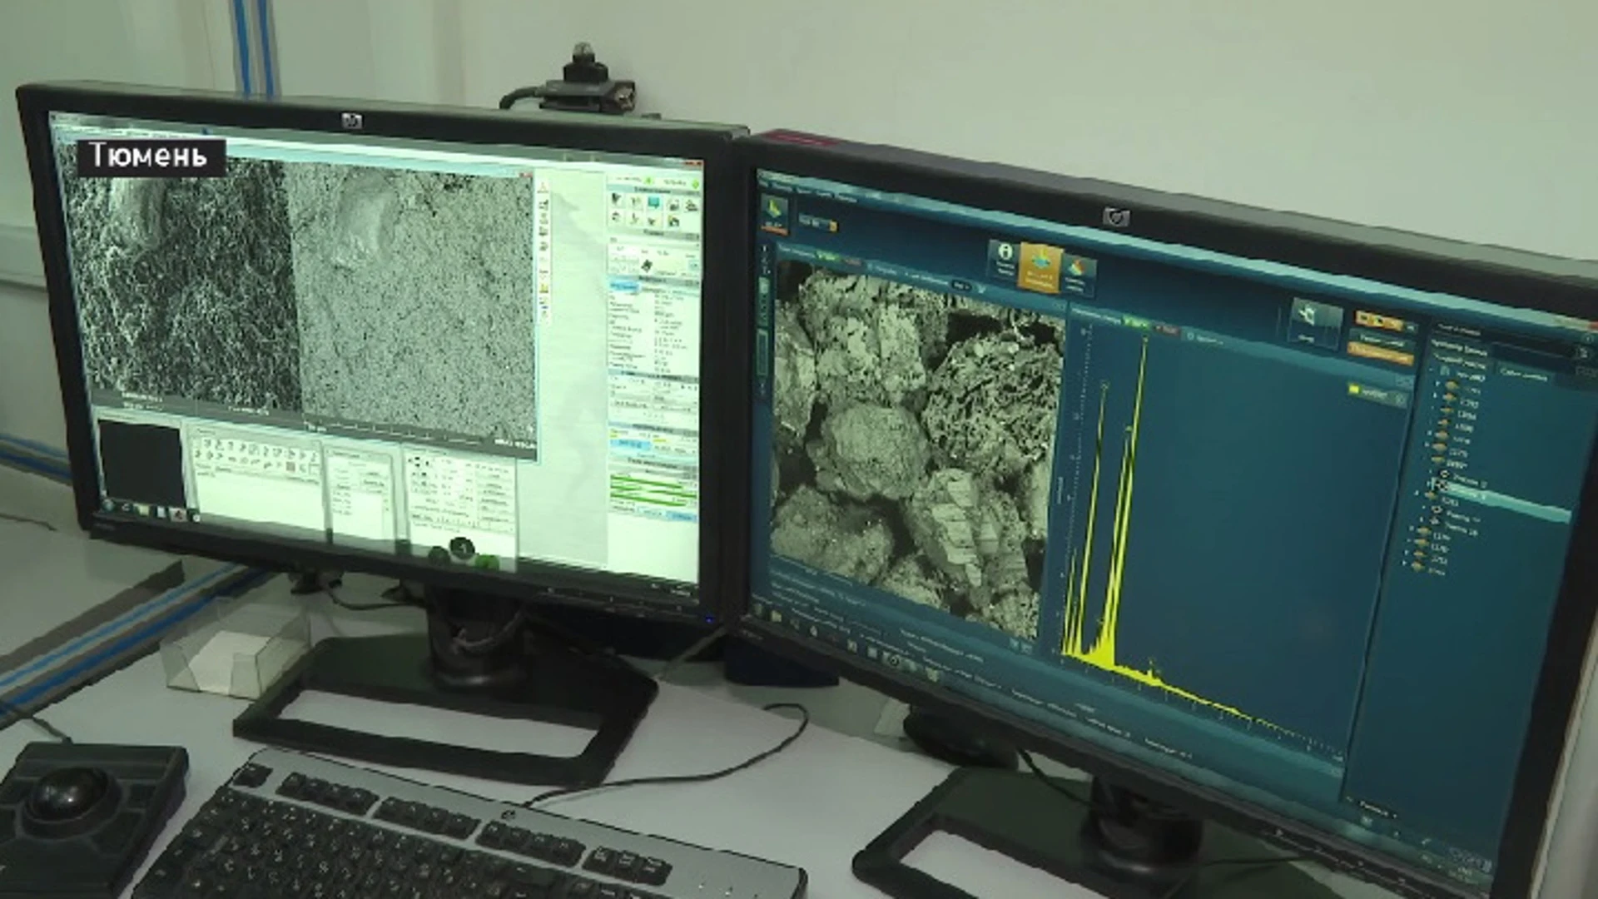Viewport: 1598px width, 899px height.
Task: Expand the first folder arrow in the data tree
Action: click(x=1437, y=383)
